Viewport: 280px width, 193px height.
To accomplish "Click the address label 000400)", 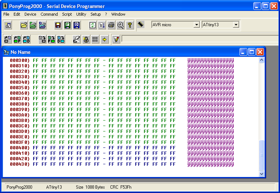I will (20, 148).
